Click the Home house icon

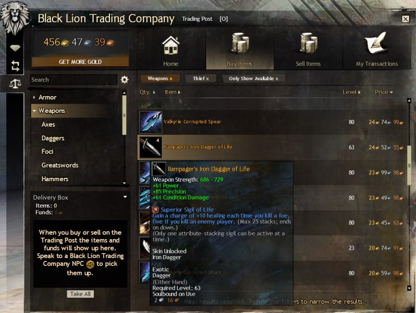[x=170, y=46]
